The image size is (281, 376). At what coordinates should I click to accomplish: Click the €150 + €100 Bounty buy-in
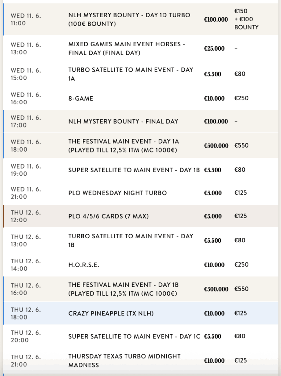click(x=246, y=19)
